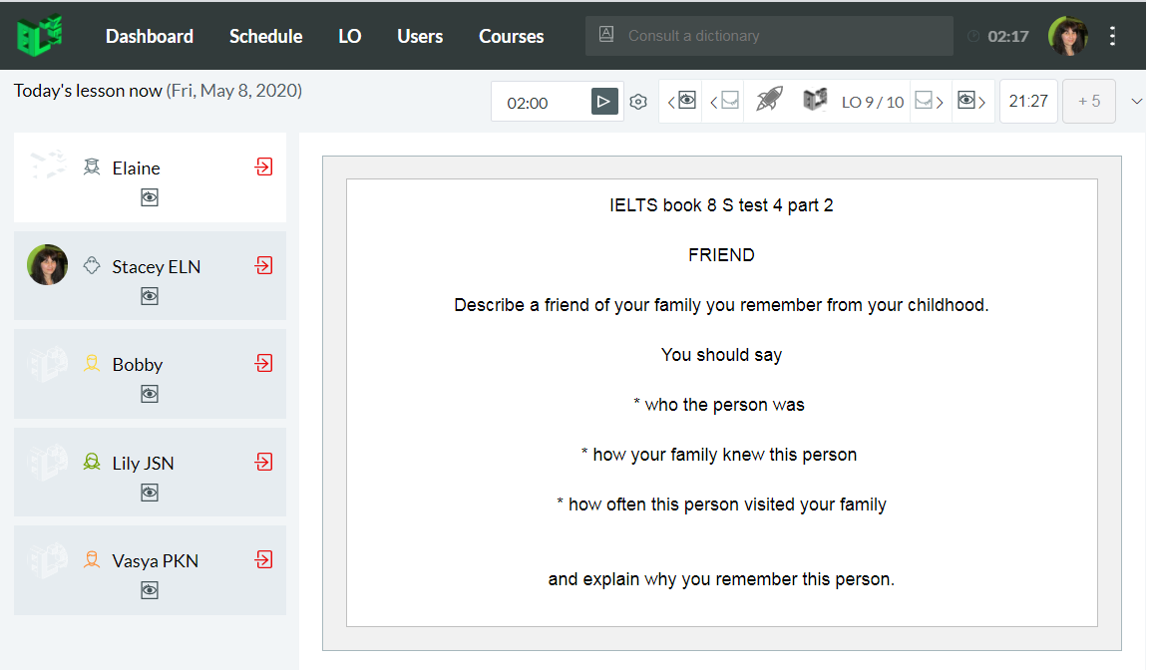This screenshot has height=670, width=1150.
Task: Go to the Schedule page
Action: [265, 36]
